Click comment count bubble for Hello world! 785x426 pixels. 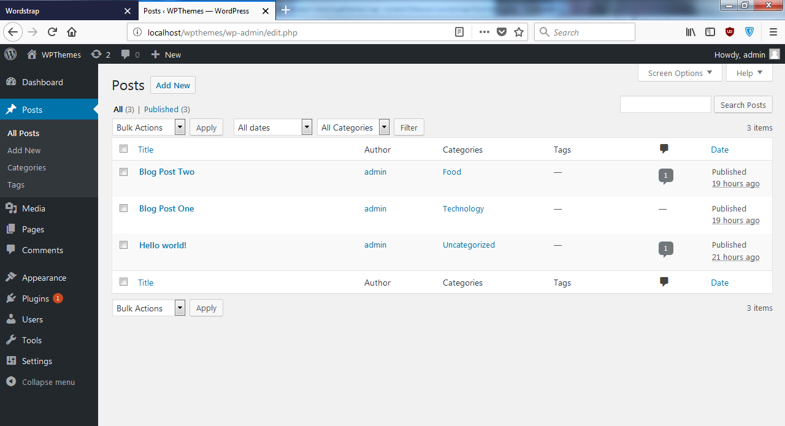click(x=665, y=249)
